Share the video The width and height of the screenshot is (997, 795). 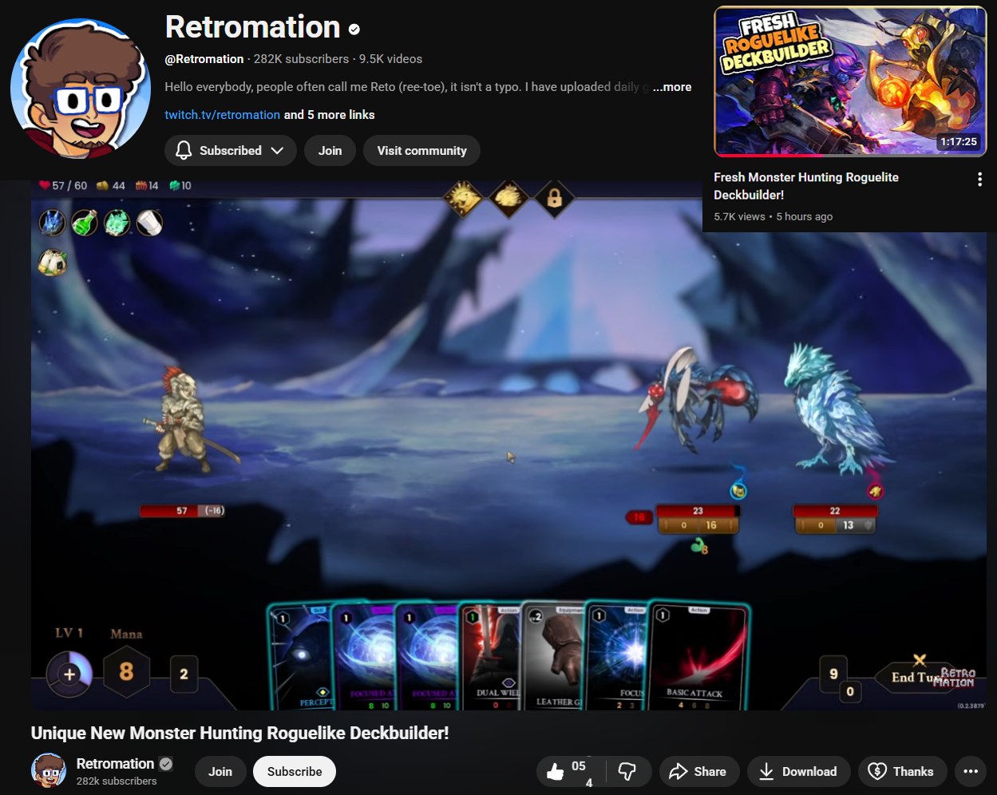pos(698,772)
